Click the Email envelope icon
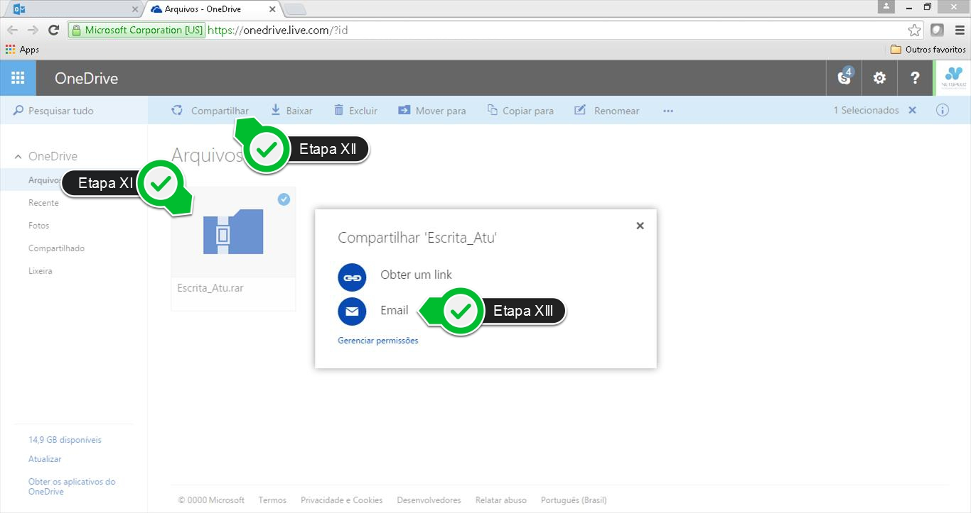The image size is (971, 513). (352, 311)
